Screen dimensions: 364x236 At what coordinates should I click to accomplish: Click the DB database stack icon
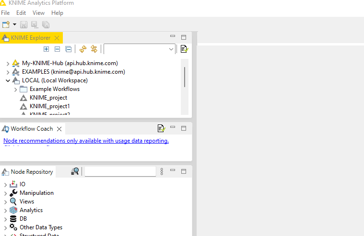point(13,219)
